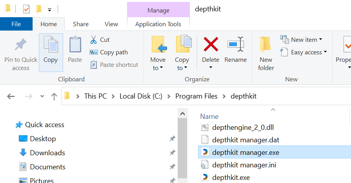Screen dimensions: 351x183
Task: Click the navigation pane scrollbar thumb
Action: (x=182, y=148)
